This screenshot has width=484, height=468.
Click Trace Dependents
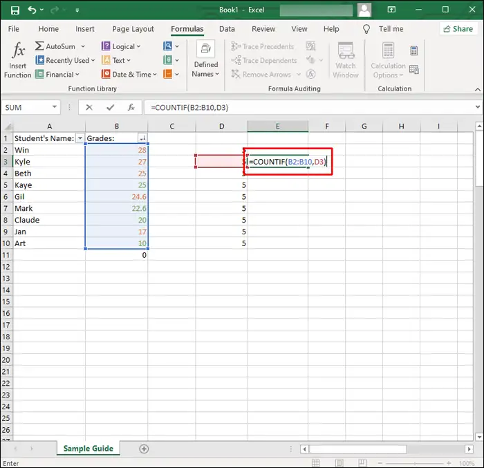[x=264, y=61]
